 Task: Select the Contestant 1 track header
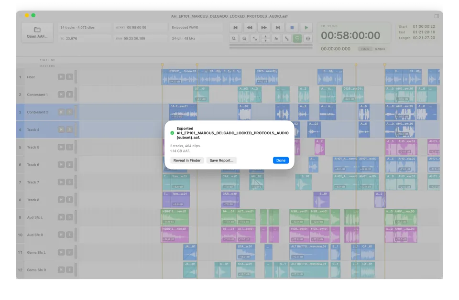[x=47, y=95]
